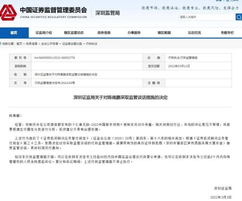Select the 辖区监管动态 navigation tab
242x201 pixels.
74,32
